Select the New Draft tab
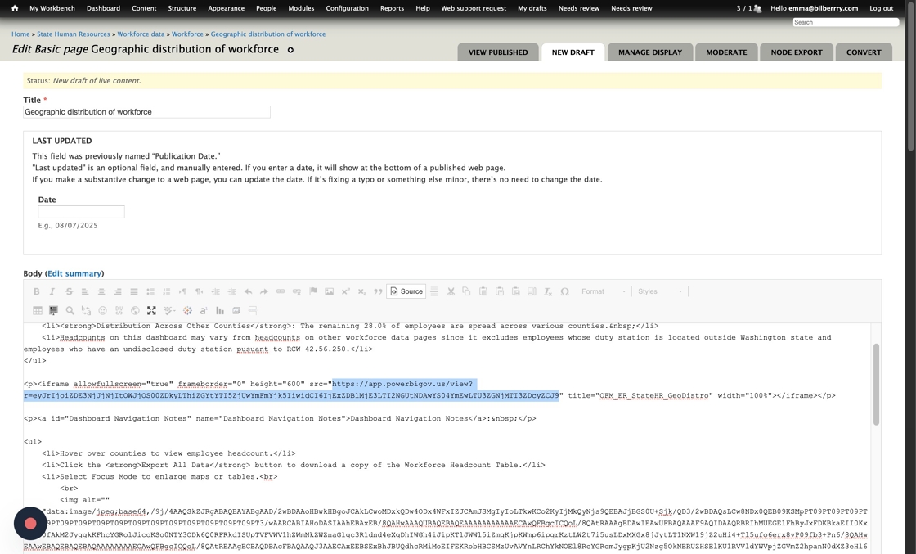 573,52
